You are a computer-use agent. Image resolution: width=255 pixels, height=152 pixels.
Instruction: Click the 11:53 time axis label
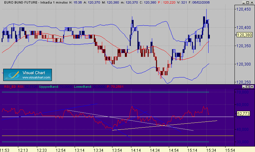click(4, 150)
